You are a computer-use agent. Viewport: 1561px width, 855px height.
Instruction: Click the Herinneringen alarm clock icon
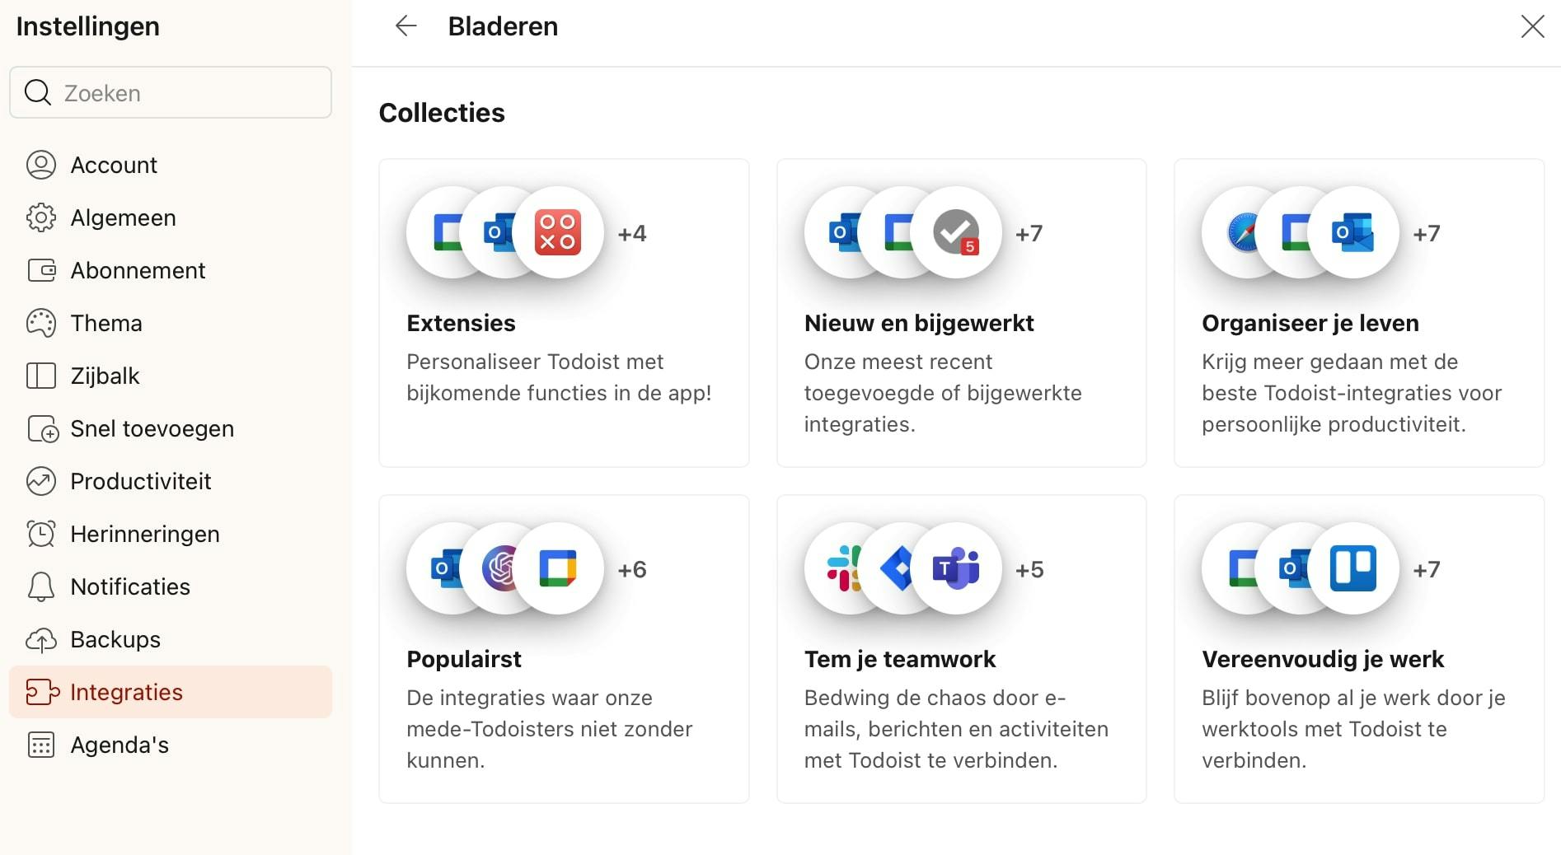[x=41, y=534]
